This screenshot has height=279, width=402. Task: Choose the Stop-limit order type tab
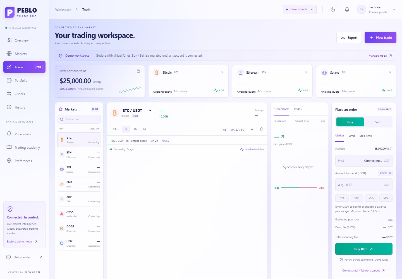point(365,136)
